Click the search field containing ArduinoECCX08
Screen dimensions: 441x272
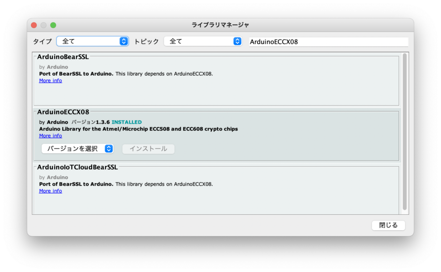(x=329, y=42)
